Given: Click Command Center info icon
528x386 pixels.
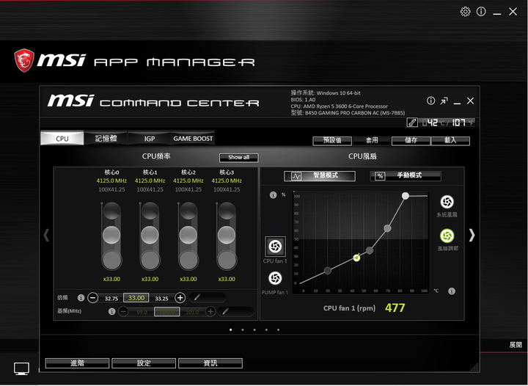Looking at the screenshot, I should (430, 101).
